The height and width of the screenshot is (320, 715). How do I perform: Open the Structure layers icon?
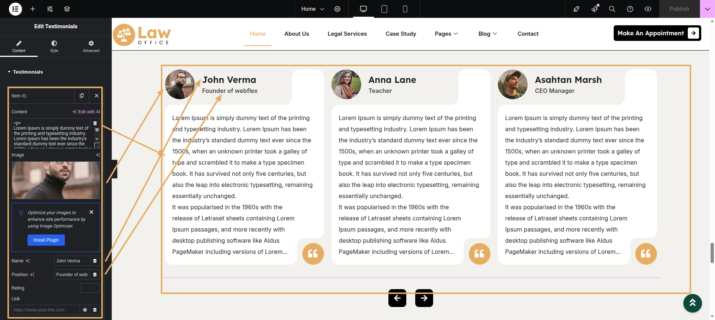(x=67, y=9)
